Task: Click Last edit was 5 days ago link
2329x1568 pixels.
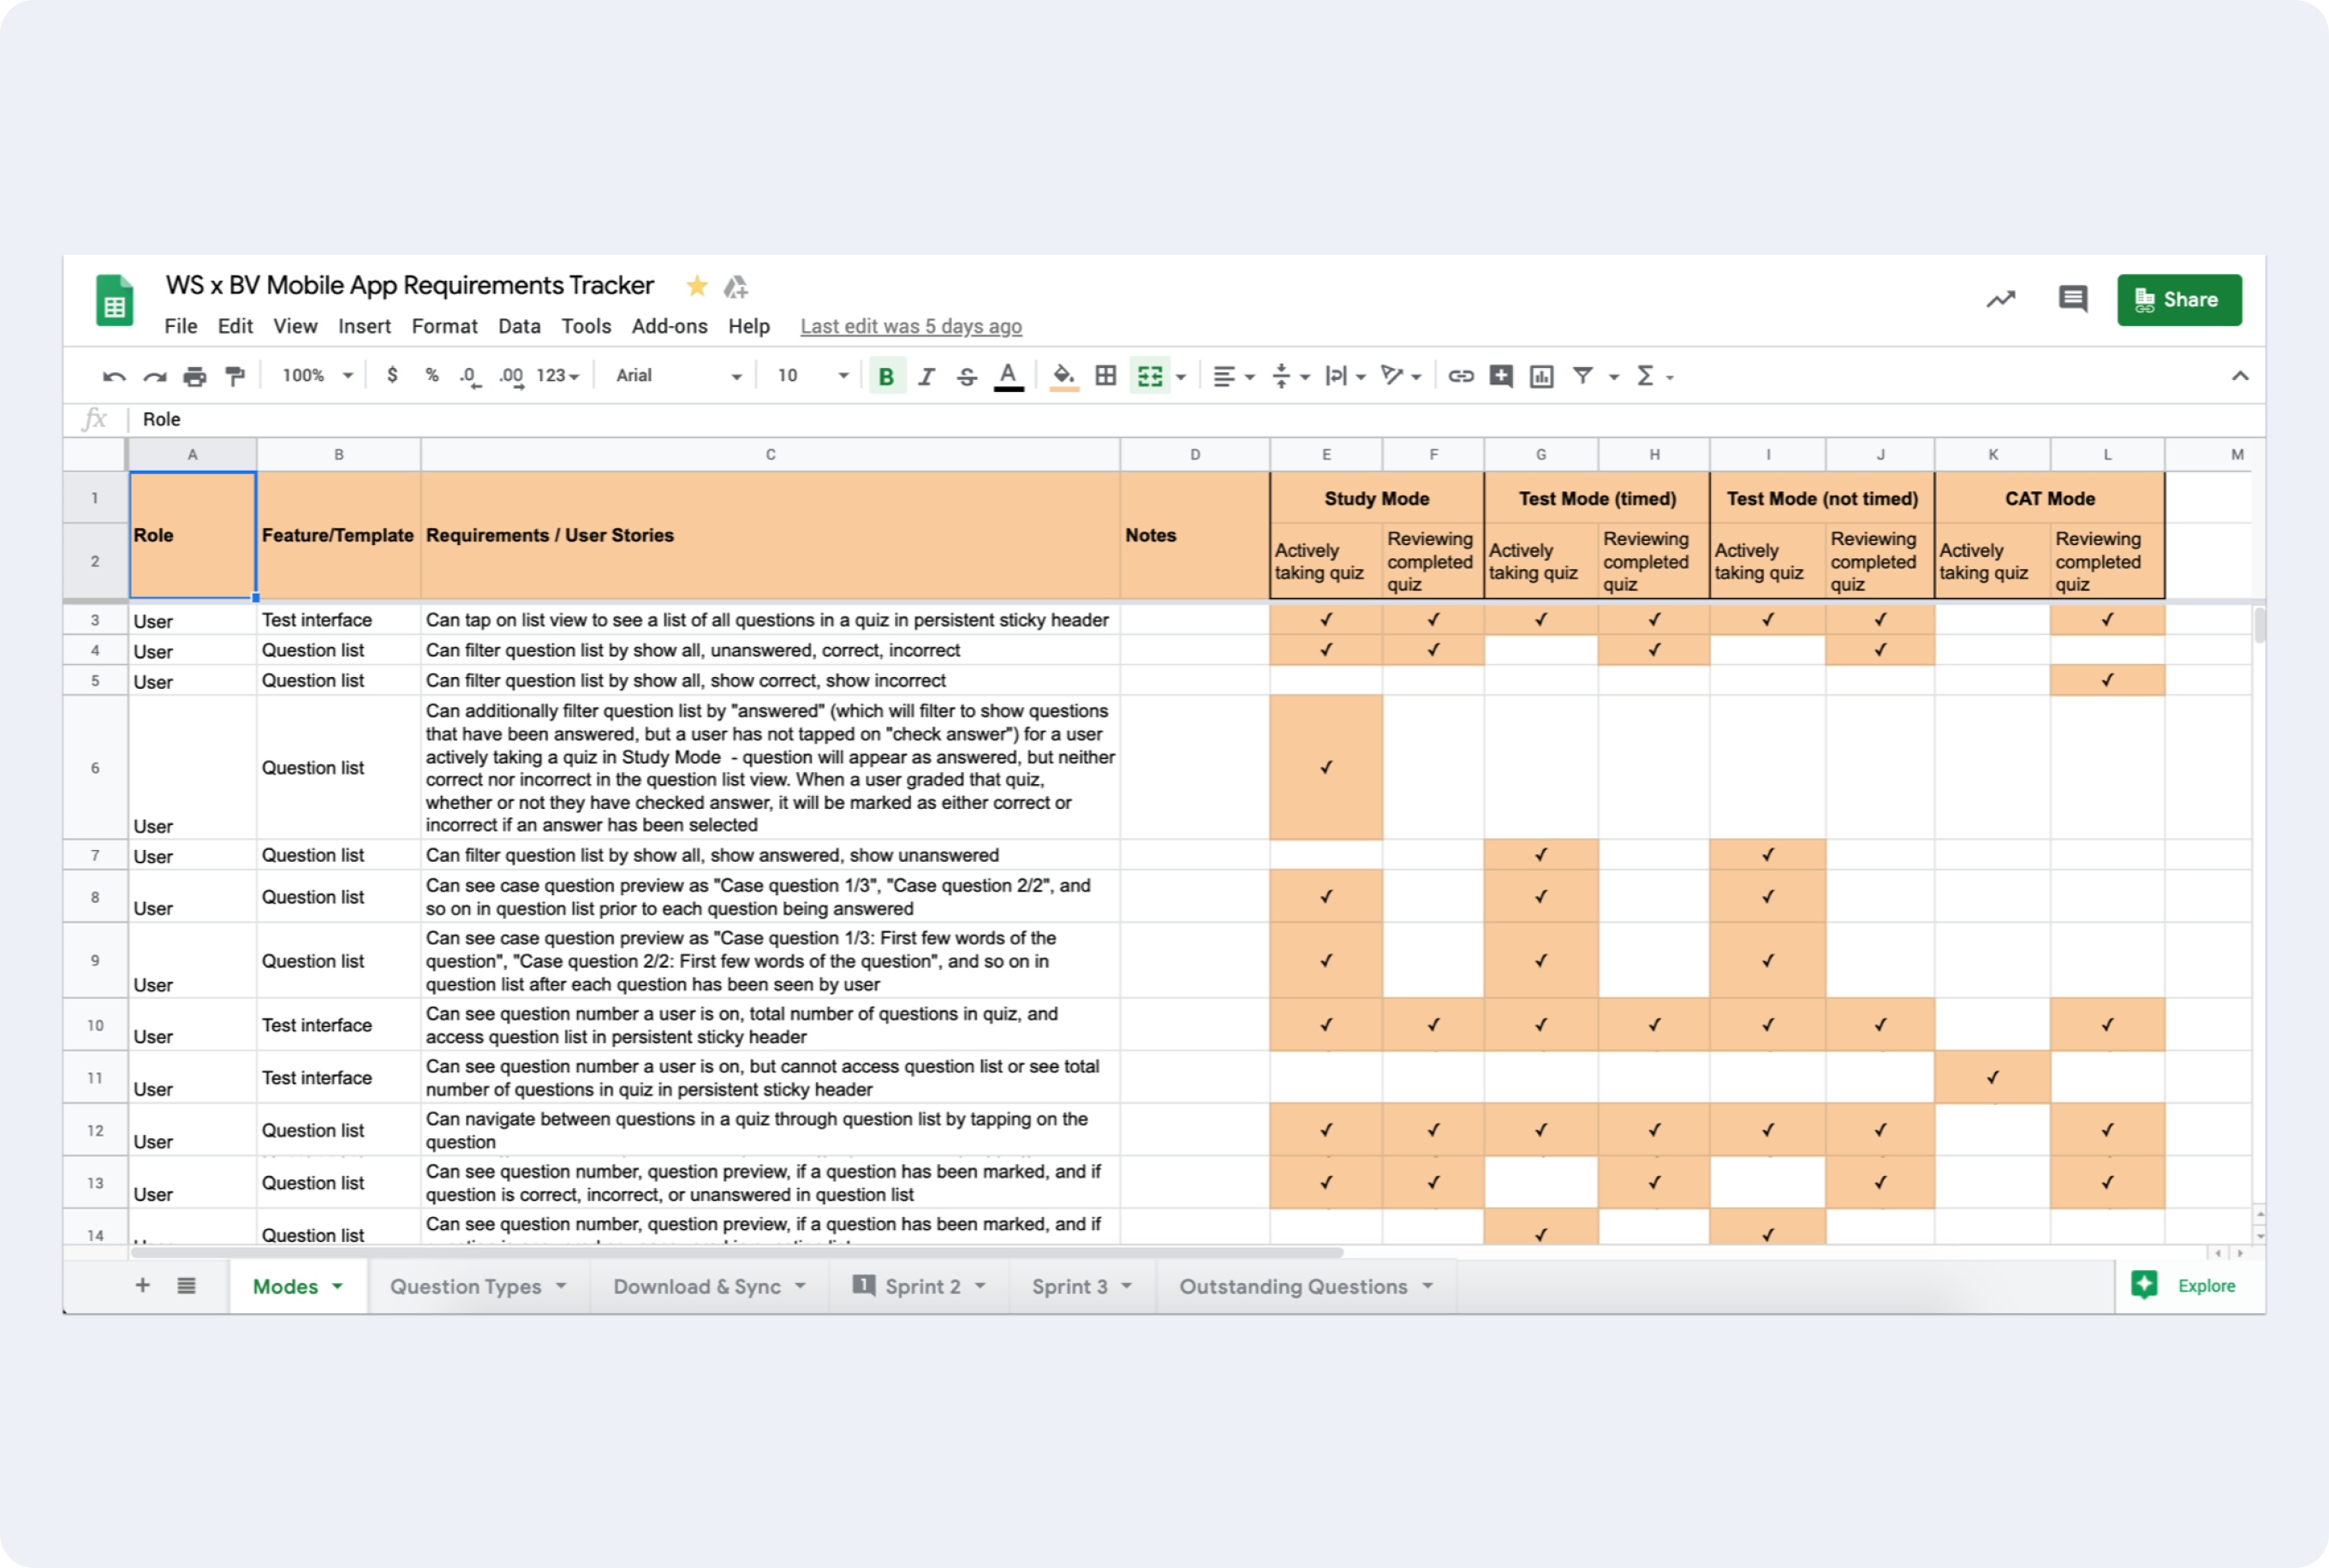Action: [910, 326]
